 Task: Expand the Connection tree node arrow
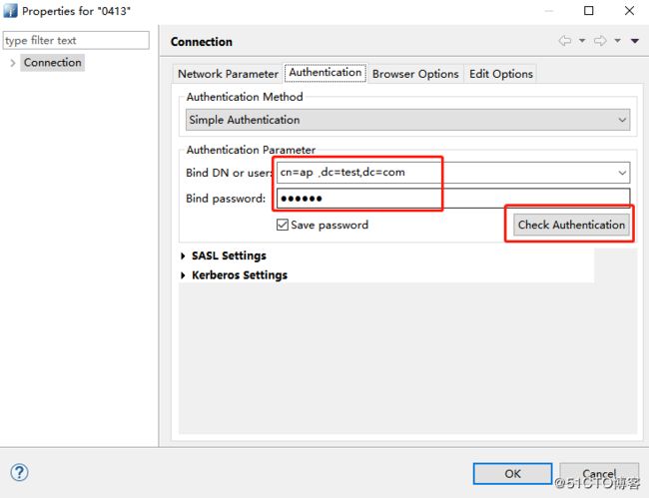coord(13,63)
